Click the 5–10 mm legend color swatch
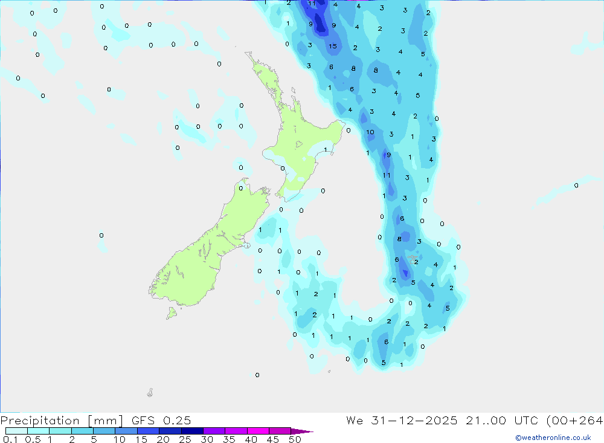The image size is (604, 443). tap(104, 431)
